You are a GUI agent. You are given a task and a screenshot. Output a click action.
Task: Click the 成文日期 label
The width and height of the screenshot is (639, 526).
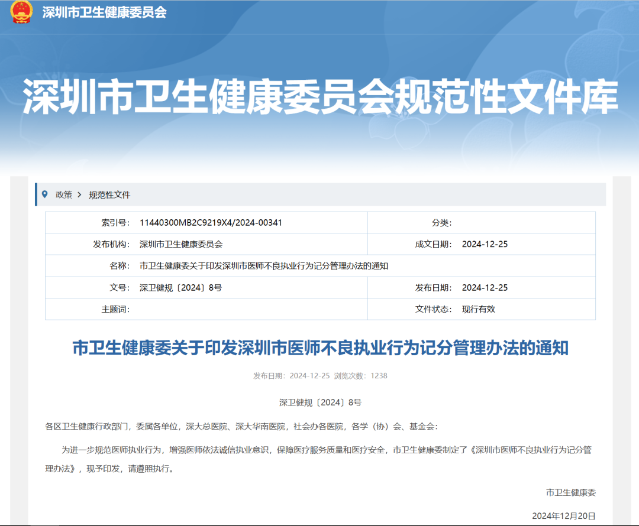click(434, 244)
